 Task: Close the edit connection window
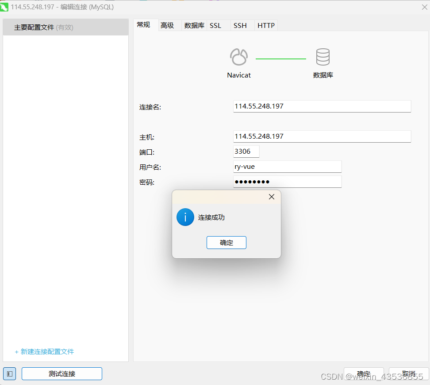425,7
